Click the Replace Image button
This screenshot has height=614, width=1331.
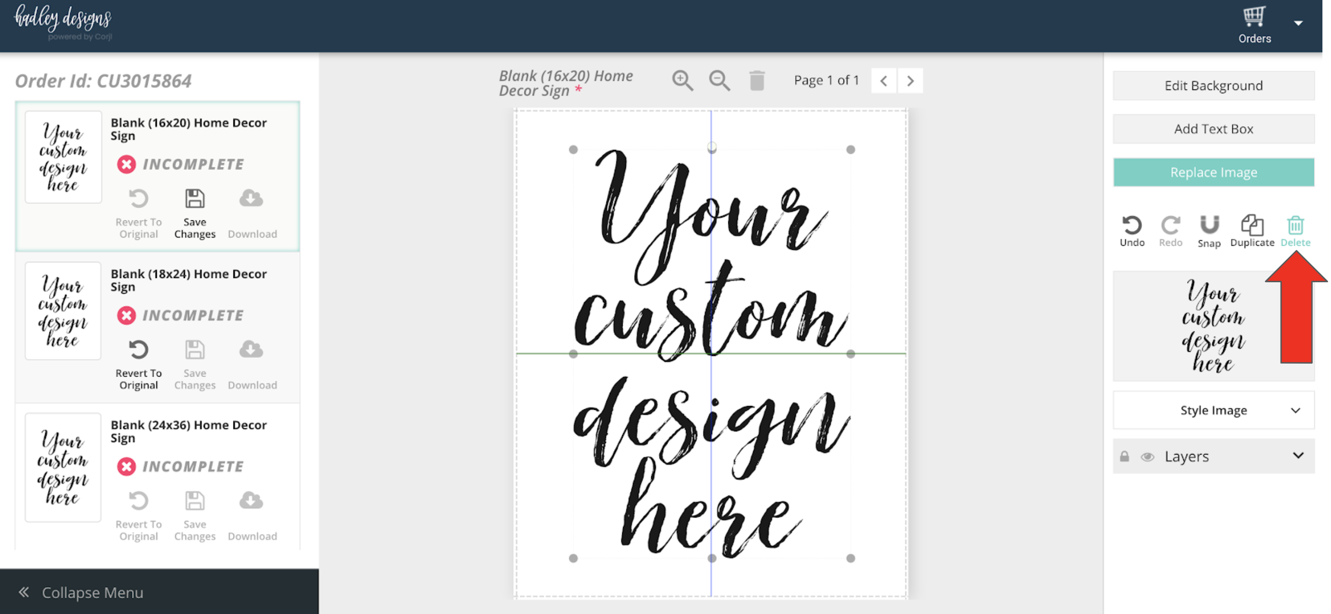coord(1213,172)
